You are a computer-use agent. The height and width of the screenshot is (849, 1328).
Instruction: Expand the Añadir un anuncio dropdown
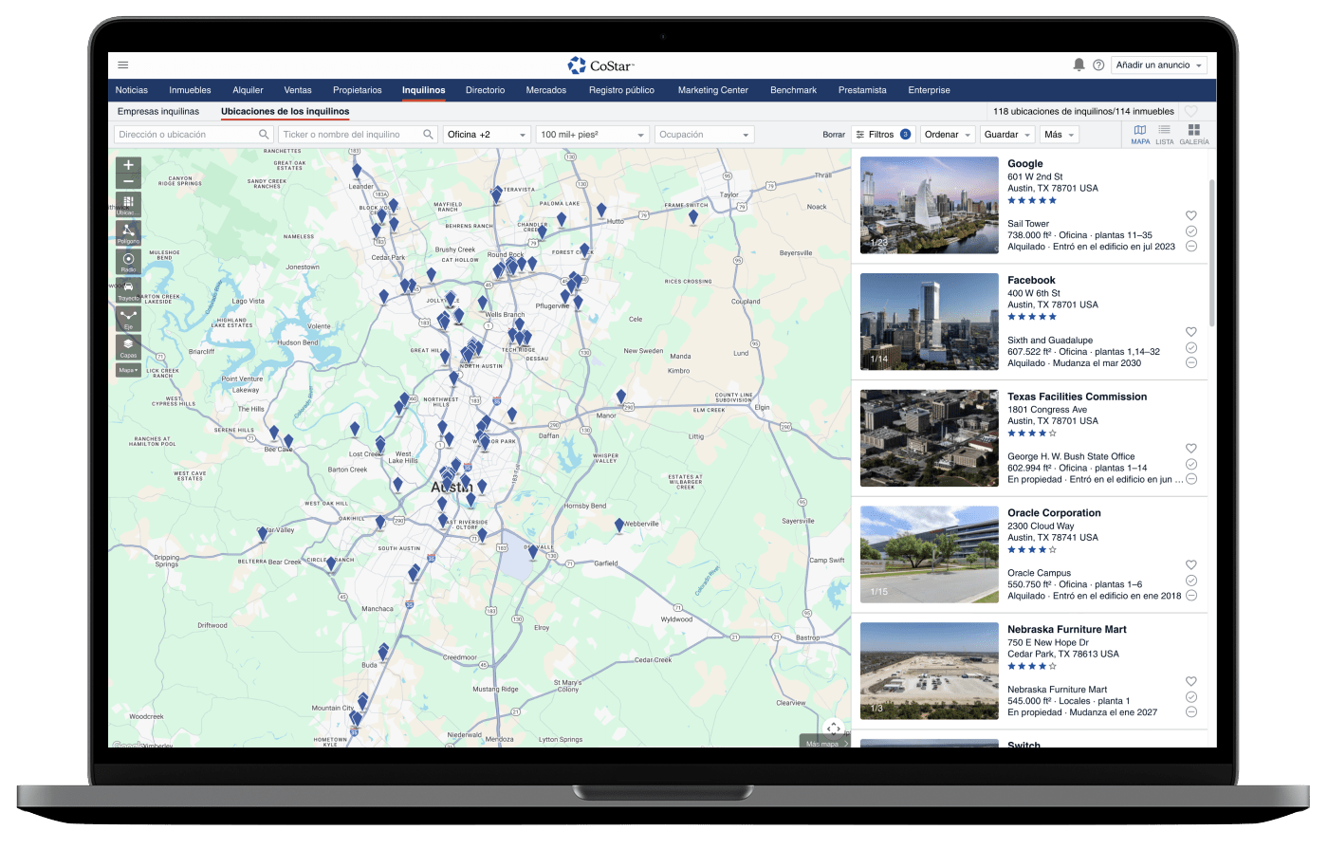pos(1159,65)
